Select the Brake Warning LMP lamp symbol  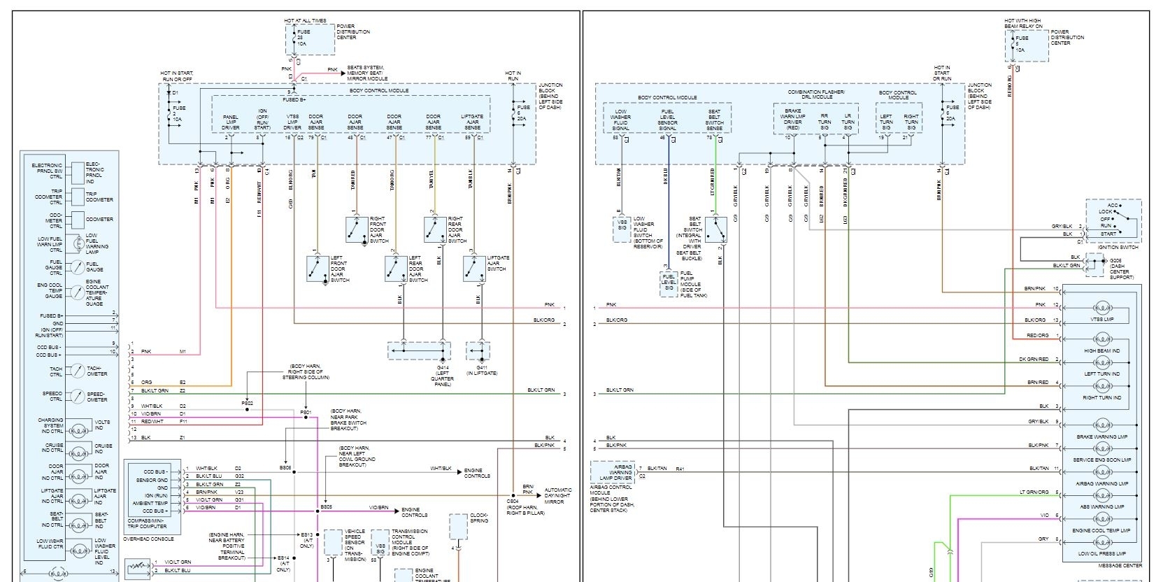click(1101, 425)
